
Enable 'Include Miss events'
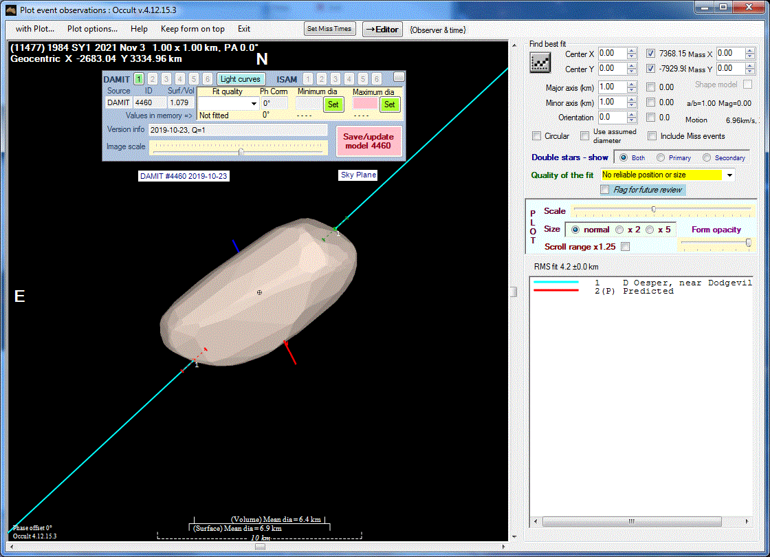[652, 136]
